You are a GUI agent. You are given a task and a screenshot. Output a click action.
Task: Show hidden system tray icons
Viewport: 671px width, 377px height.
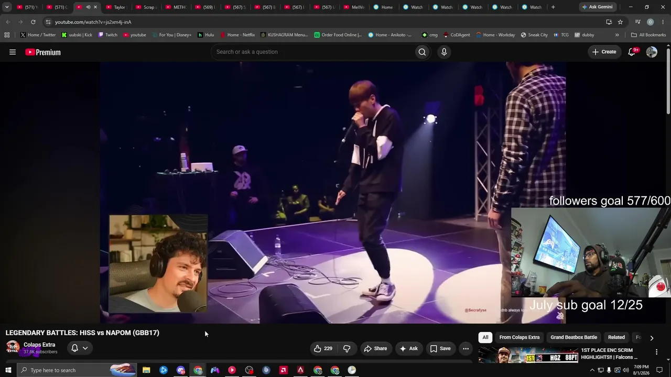click(x=592, y=370)
